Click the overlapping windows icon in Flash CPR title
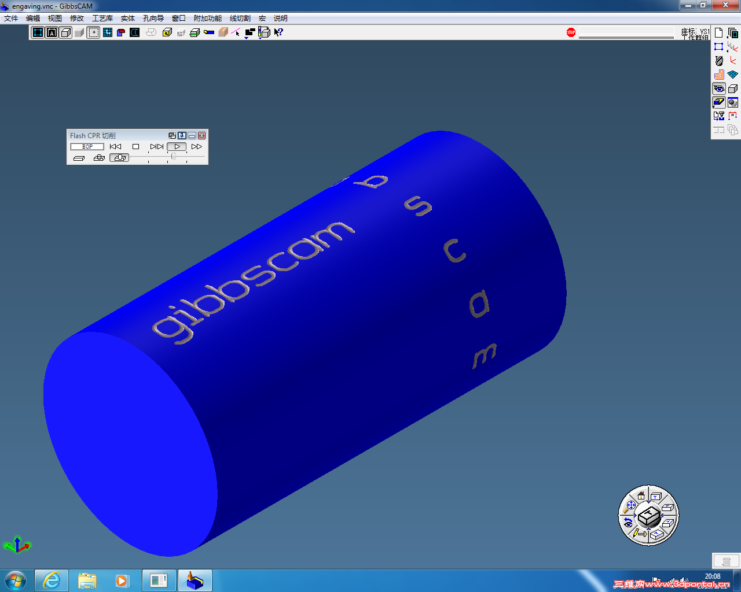Screen dimensions: 741x592 pyautogui.click(x=172, y=136)
